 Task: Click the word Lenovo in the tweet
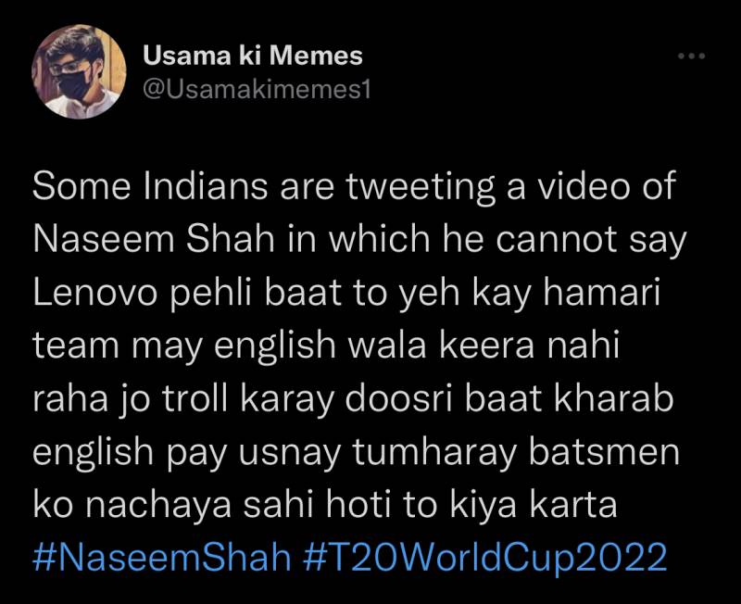95,293
